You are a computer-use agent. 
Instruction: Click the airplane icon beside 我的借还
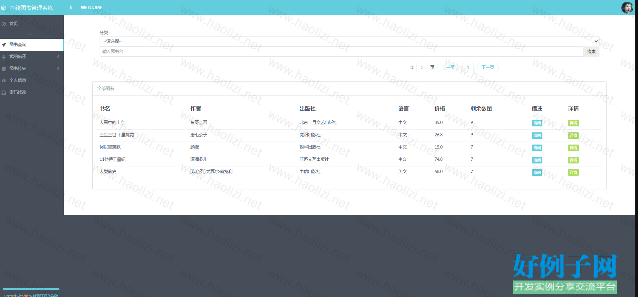pos(4,57)
